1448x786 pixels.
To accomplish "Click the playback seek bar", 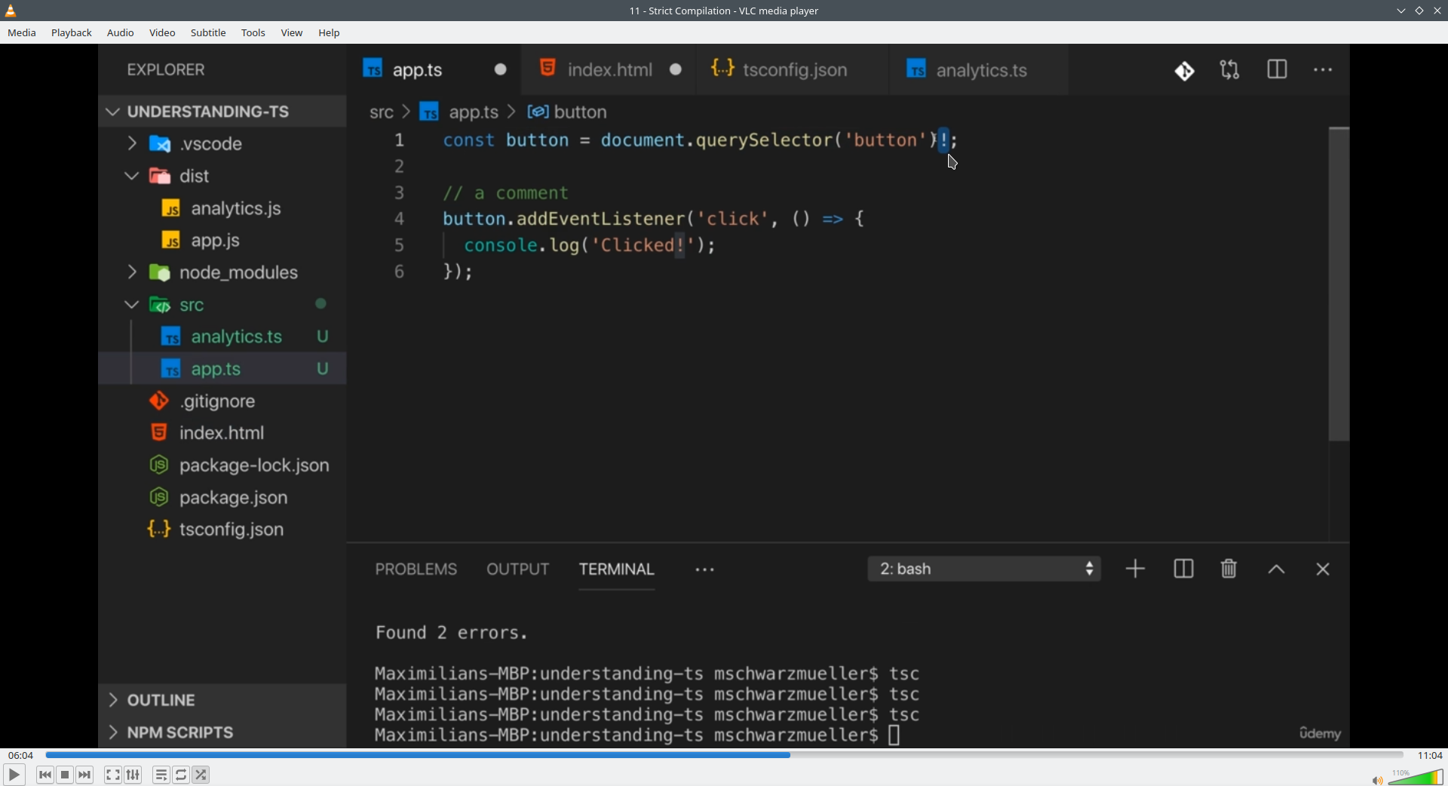I will point(724,754).
